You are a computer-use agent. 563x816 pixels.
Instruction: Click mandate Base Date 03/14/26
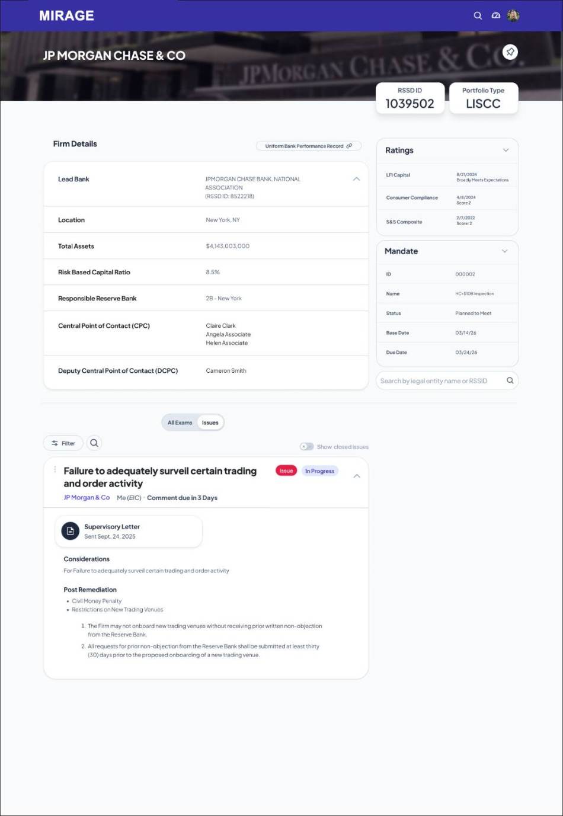click(466, 333)
